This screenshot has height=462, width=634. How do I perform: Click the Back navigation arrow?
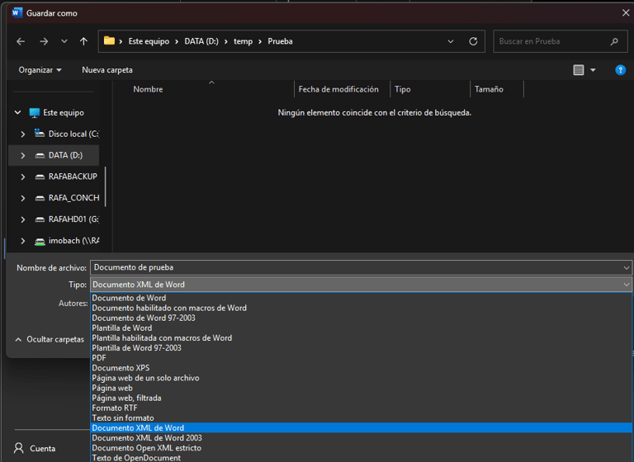21,41
